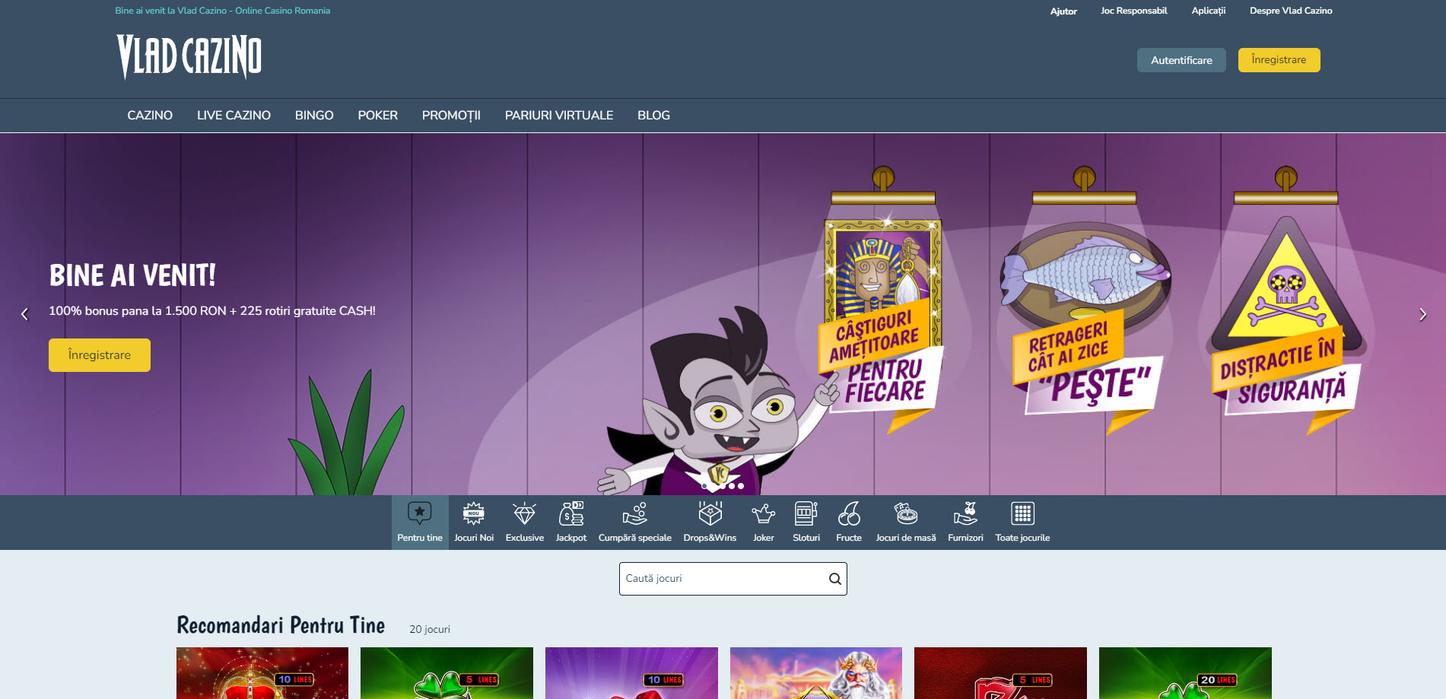Viewport: 1446px width, 699px height.
Task: Go to PARIURI VIRTUALE section
Action: click(x=559, y=116)
